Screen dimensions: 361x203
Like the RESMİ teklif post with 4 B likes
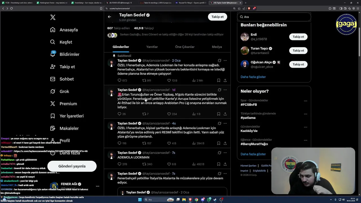[x=171, y=143]
